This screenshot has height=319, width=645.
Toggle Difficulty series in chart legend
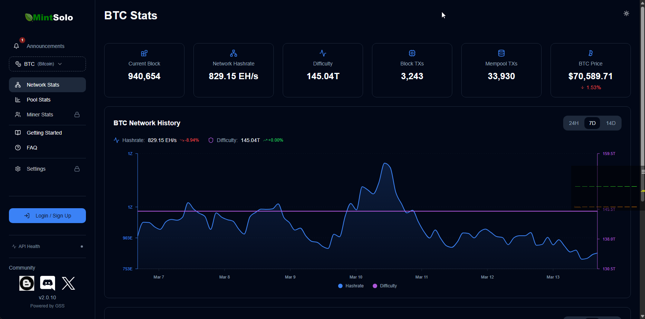(x=385, y=286)
